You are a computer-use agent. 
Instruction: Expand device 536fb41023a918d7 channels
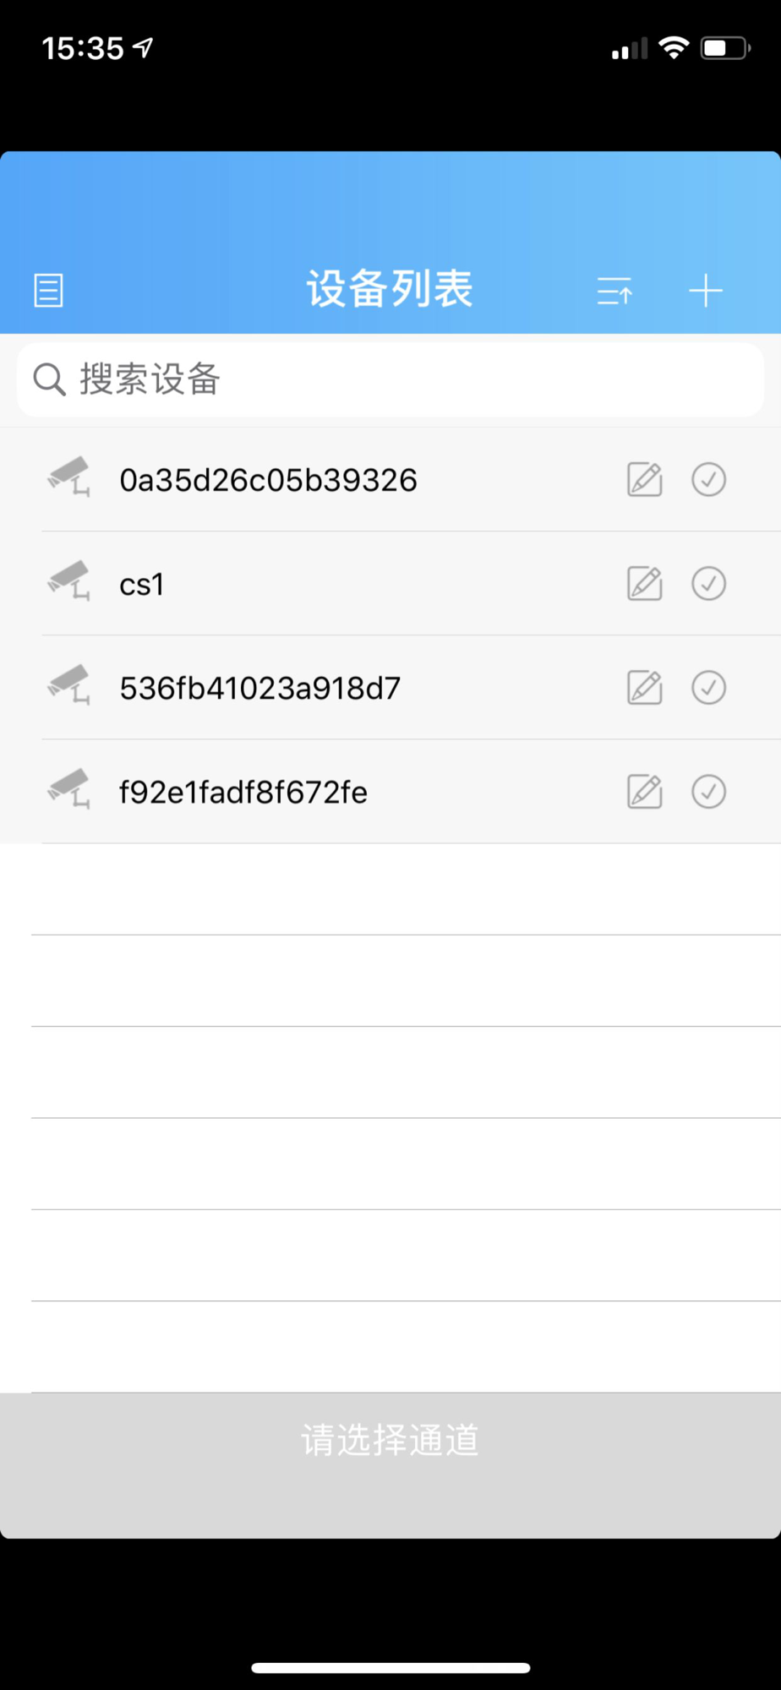[390, 687]
